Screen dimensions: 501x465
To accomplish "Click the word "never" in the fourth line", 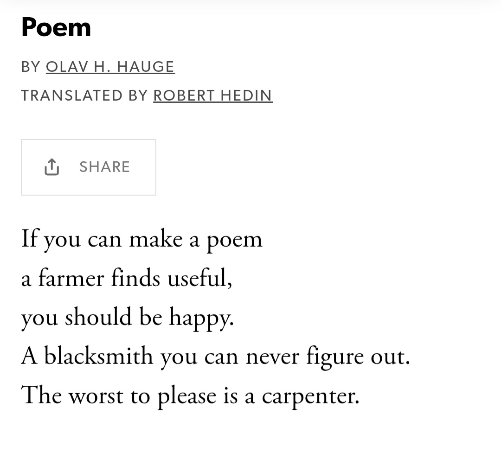I will (272, 357).
